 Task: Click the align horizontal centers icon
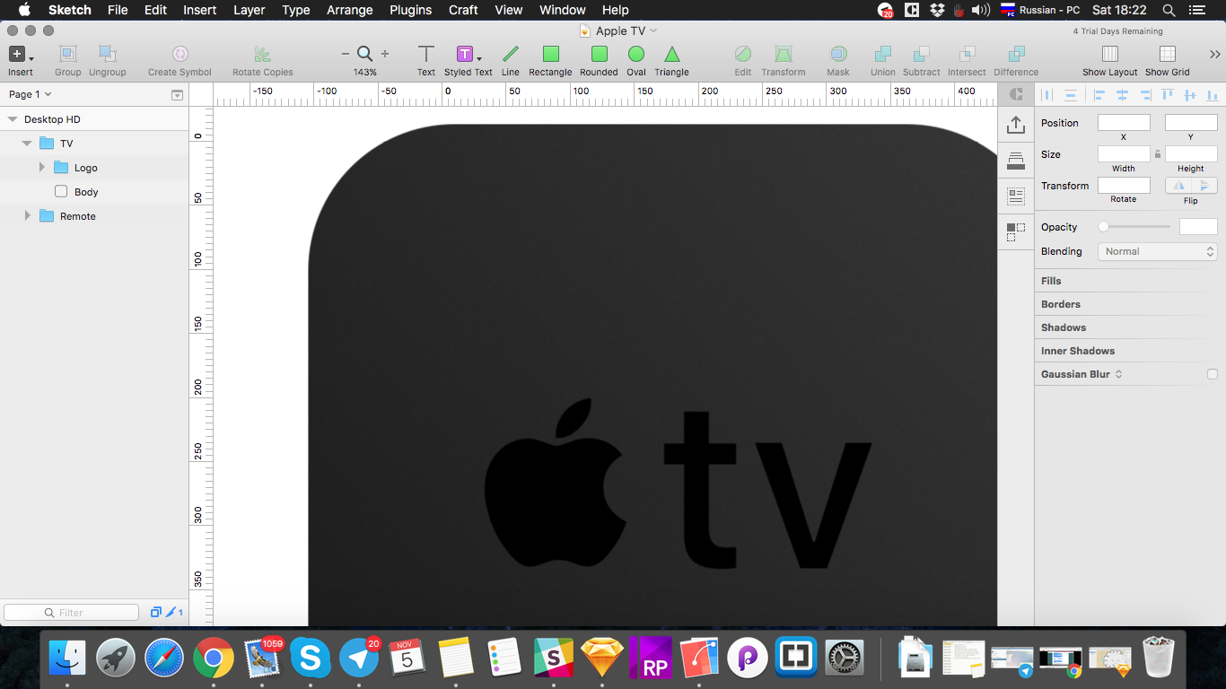(1121, 94)
